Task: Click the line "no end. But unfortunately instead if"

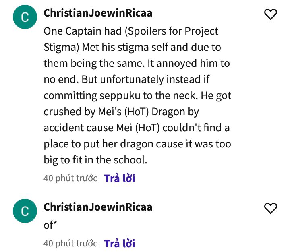Action: [126, 79]
